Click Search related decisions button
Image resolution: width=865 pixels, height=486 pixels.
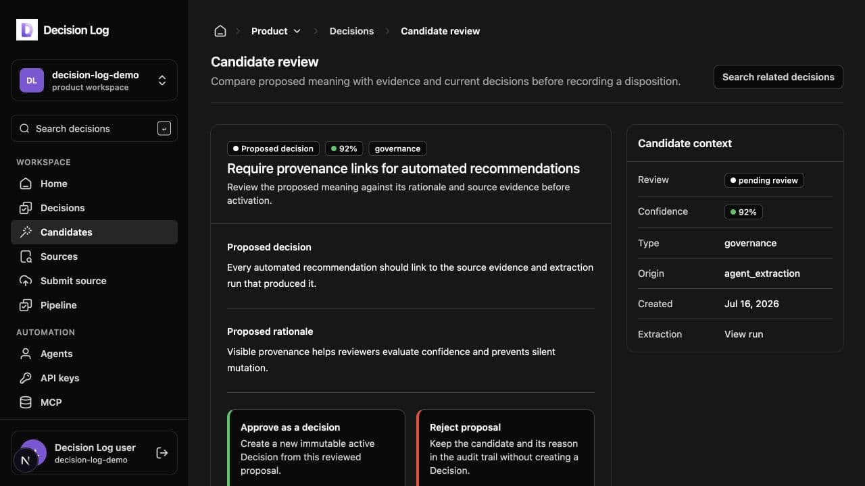[778, 77]
